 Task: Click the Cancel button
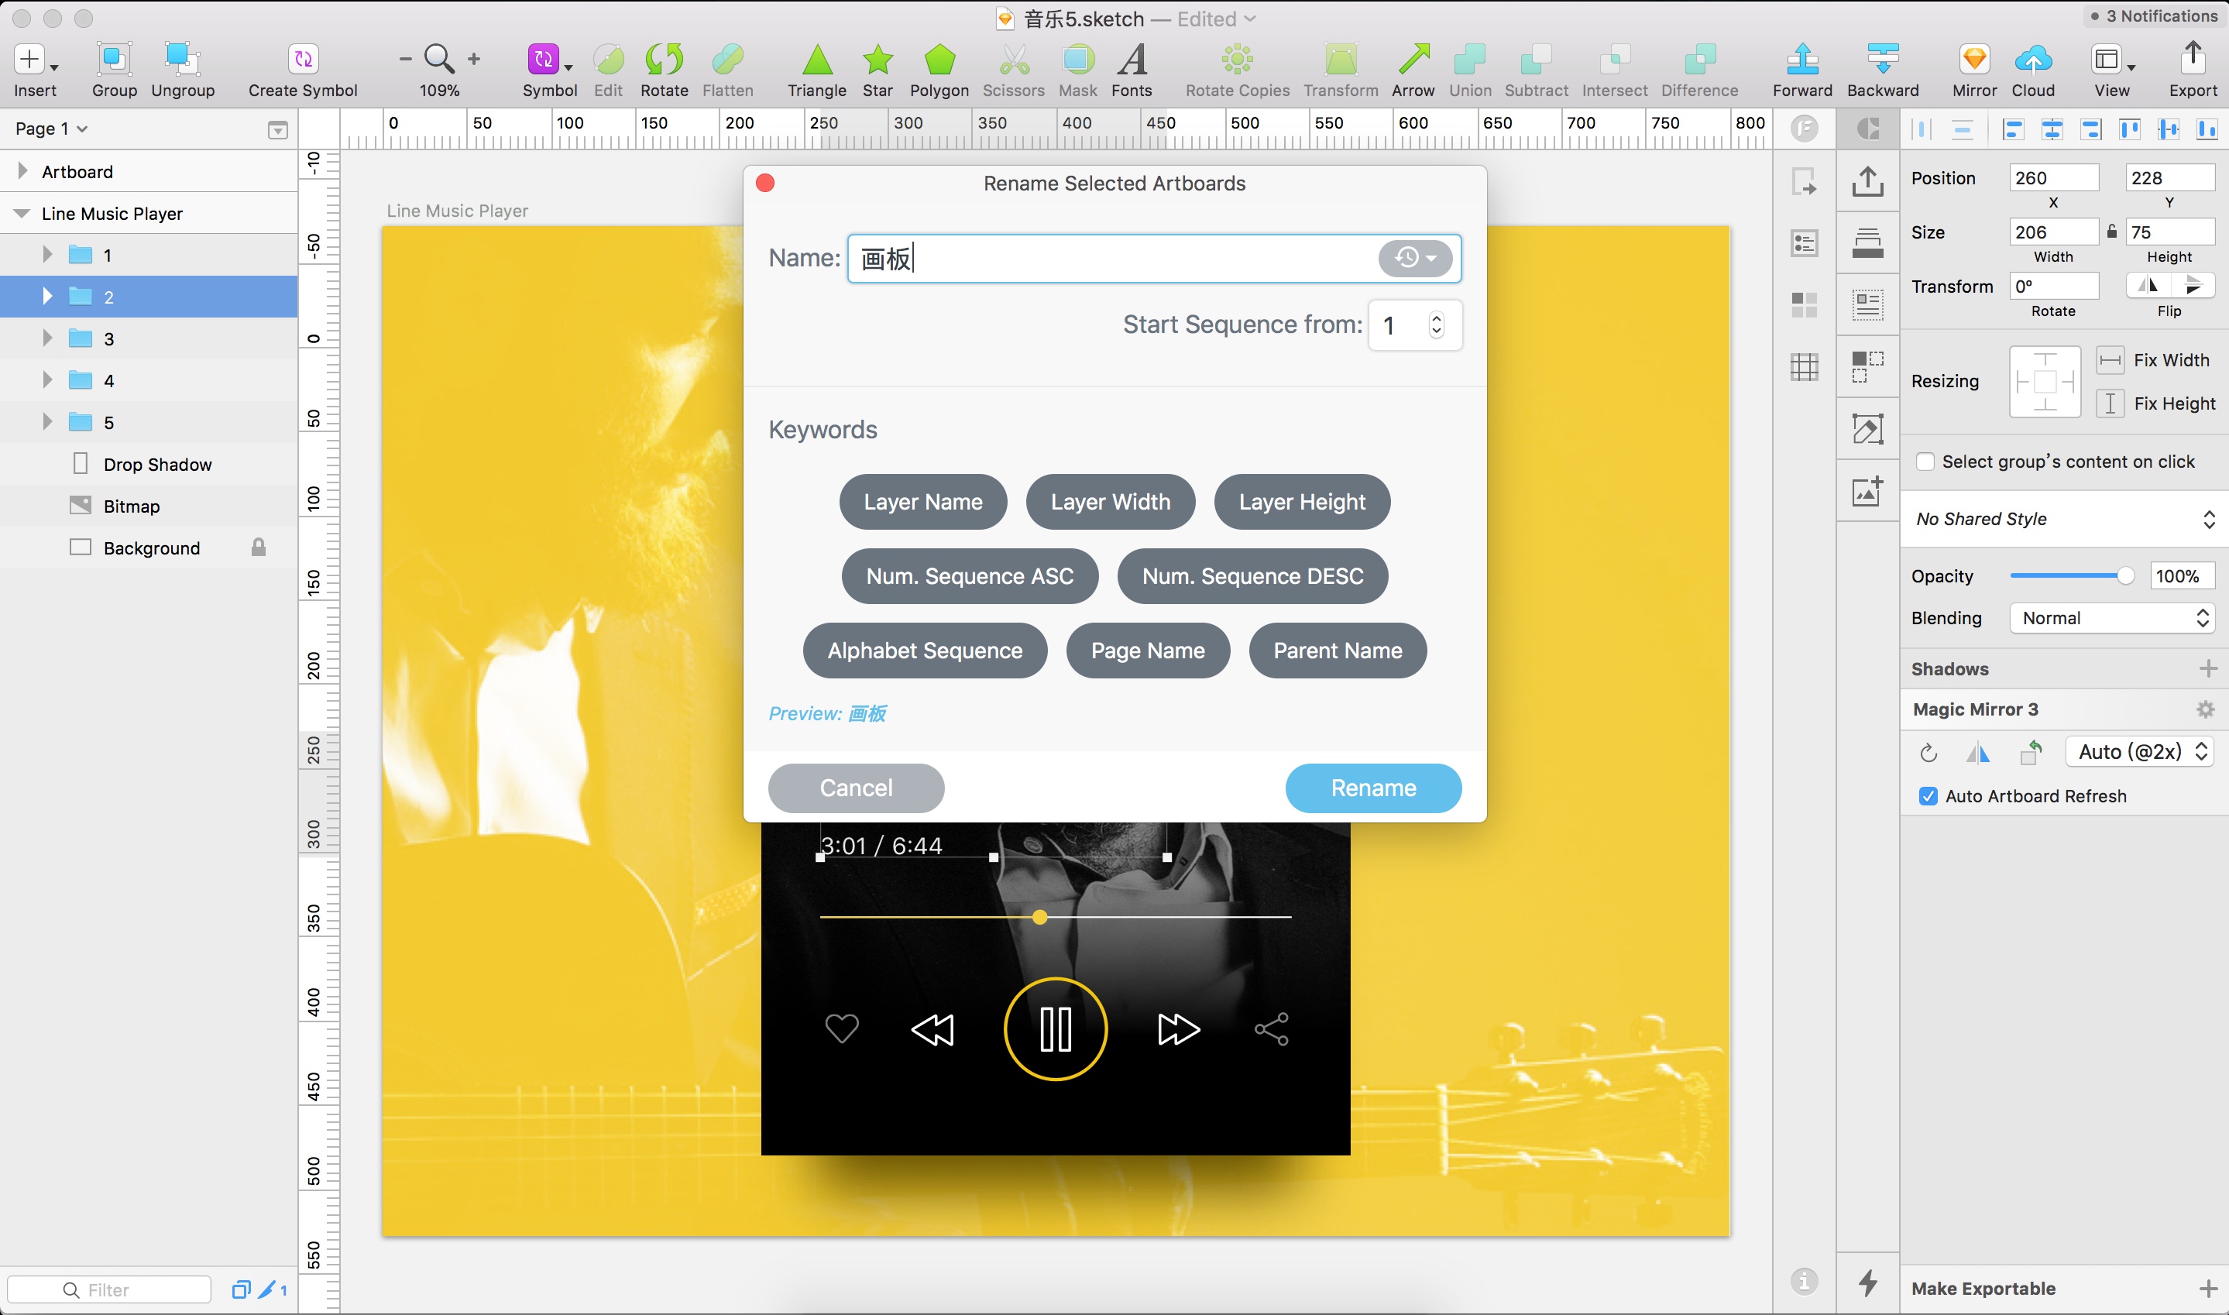(x=856, y=788)
